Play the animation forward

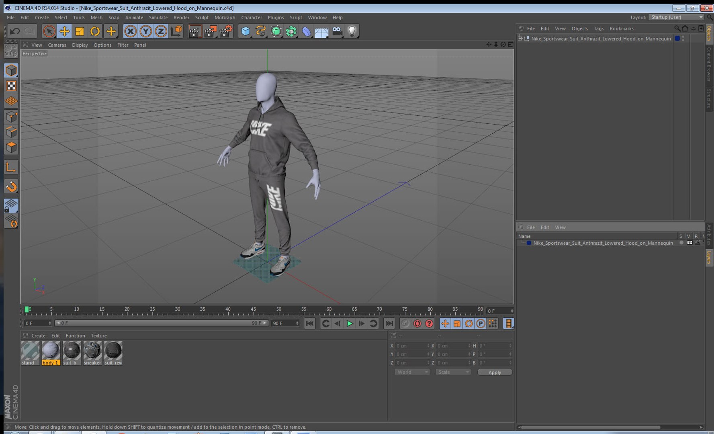pyautogui.click(x=350, y=323)
